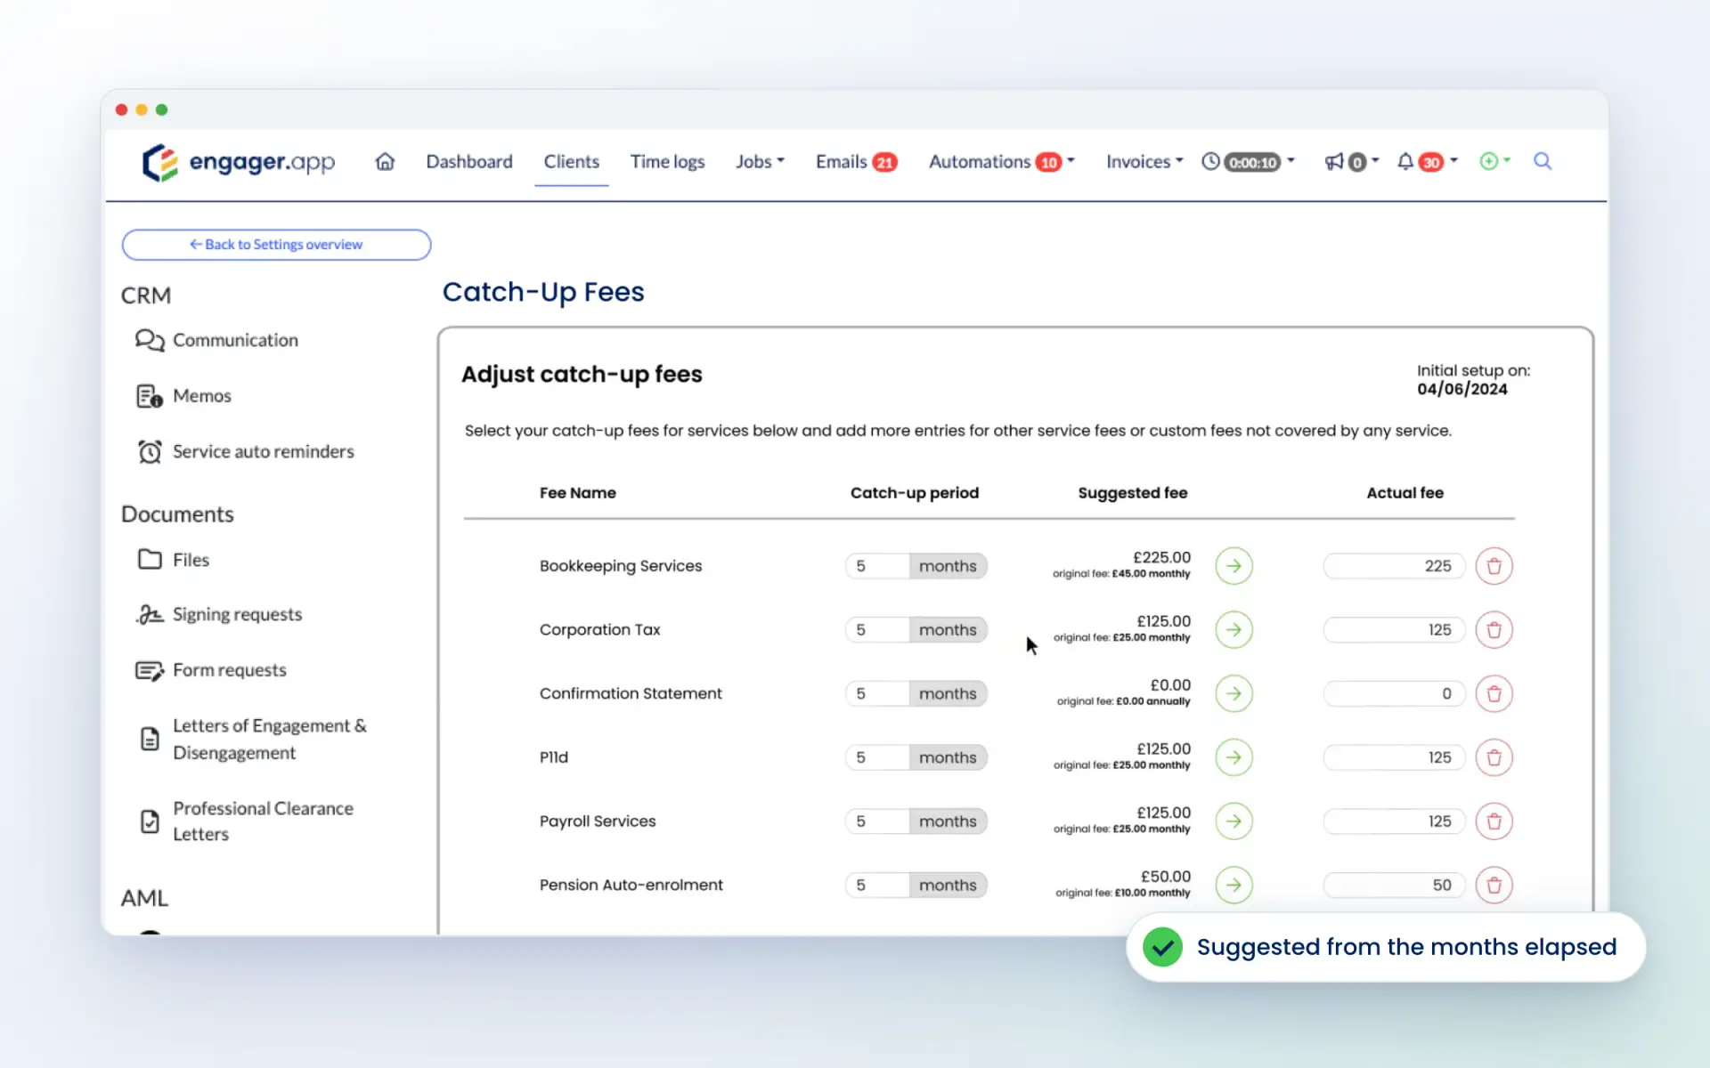Open the megaphone announcements dropdown

point(1351,161)
